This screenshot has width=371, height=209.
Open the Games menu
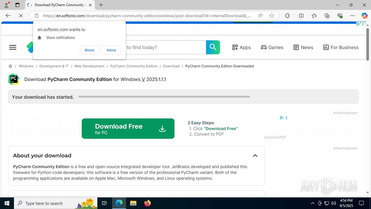coord(272,47)
